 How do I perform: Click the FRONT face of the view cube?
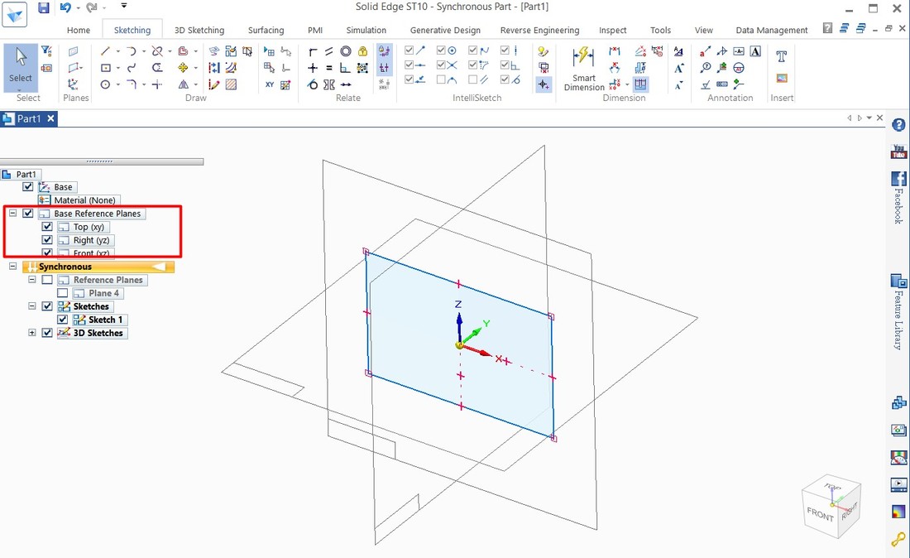click(821, 514)
